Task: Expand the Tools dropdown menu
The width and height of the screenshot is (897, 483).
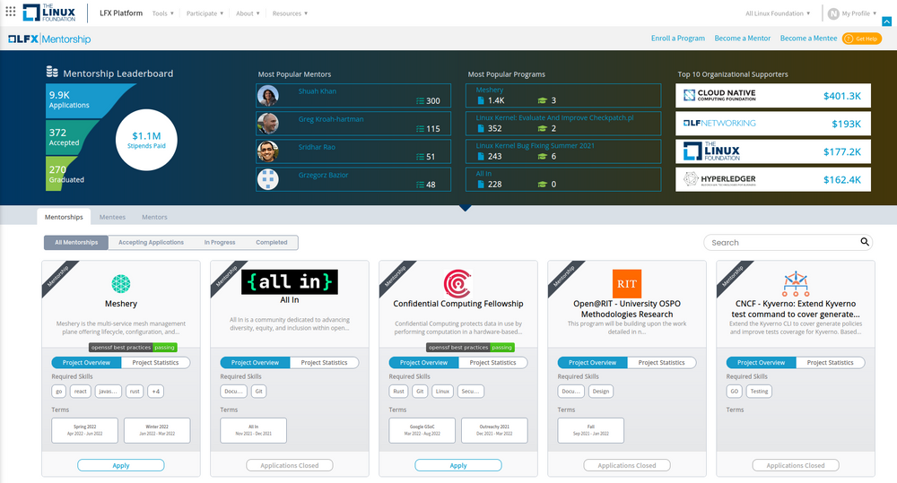Action: pos(163,13)
